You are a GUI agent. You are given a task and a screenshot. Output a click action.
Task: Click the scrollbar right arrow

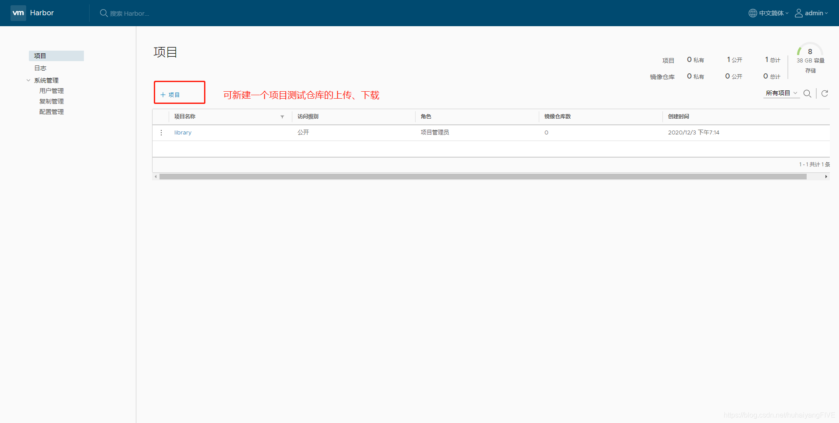pos(826,177)
